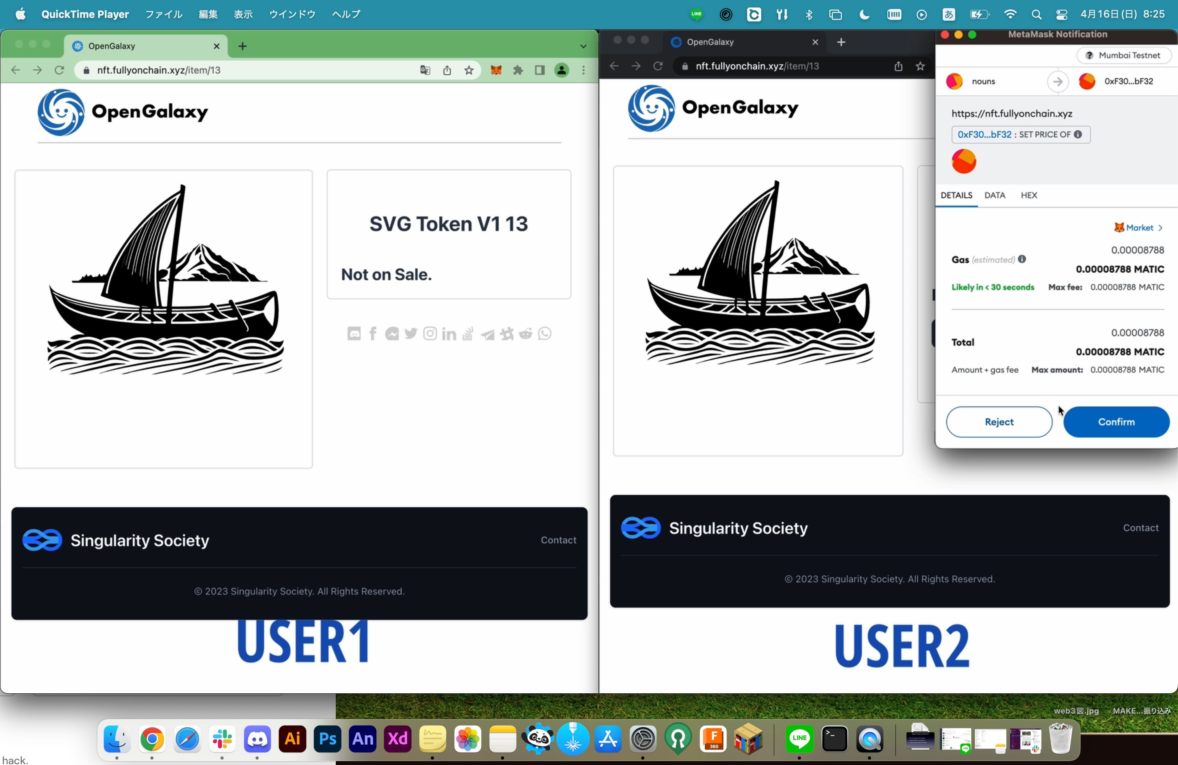This screenshot has width=1178, height=765.
Task: Open the ファイル menu in menu bar
Action: 164,14
